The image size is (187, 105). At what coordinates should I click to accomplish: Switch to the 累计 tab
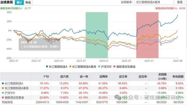pos(19,2)
